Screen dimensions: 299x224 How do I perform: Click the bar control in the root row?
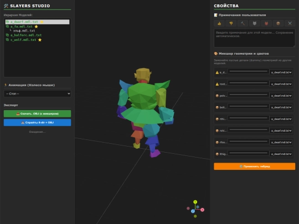249,83
